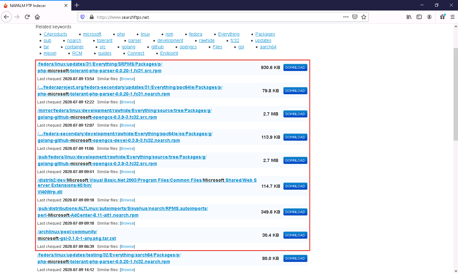Open the opengcs keyword link
Viewport: 458px width, 273px height.
[188, 47]
